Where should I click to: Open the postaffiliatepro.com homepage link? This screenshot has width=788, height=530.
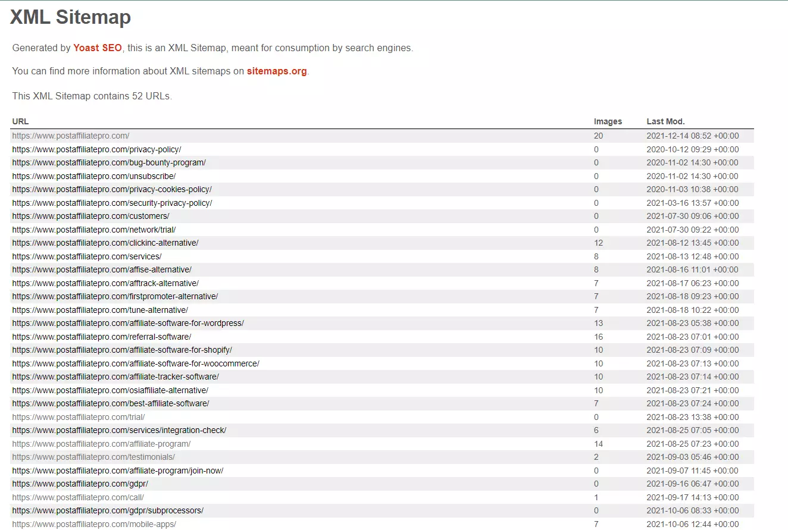70,136
